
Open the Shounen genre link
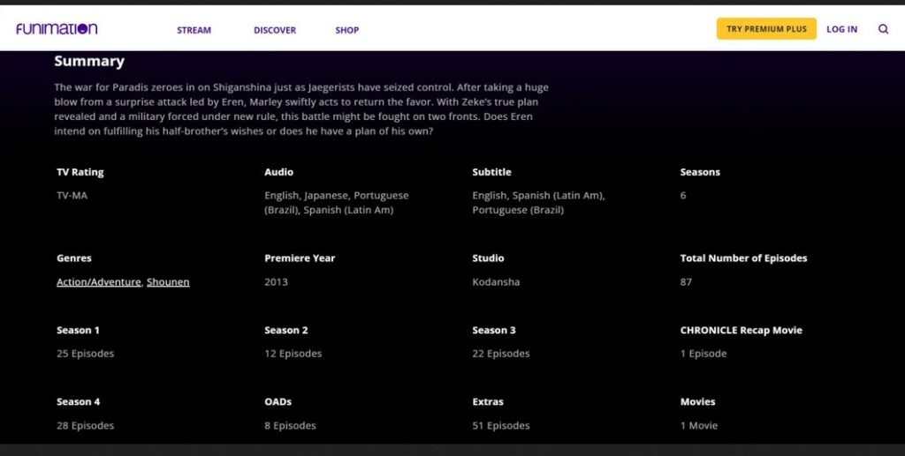(x=168, y=282)
